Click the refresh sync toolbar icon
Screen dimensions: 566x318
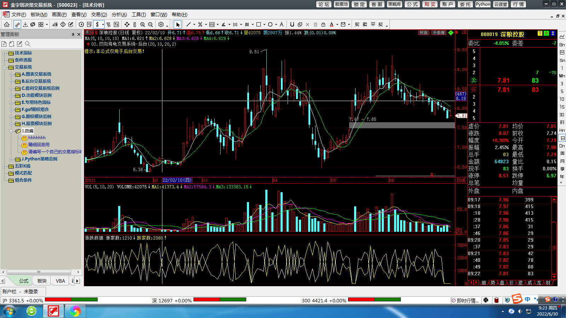(33, 24)
